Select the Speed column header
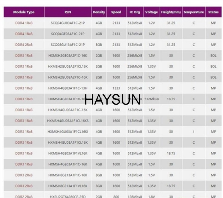The width and height of the screenshot is (223, 198). [116, 12]
